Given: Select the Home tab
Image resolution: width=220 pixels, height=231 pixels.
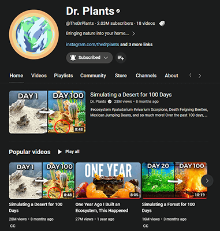Looking at the screenshot, I should click(x=16, y=76).
